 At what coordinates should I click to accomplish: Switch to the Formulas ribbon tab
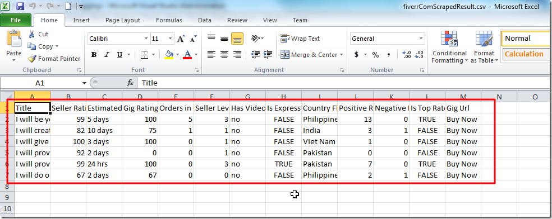[169, 20]
